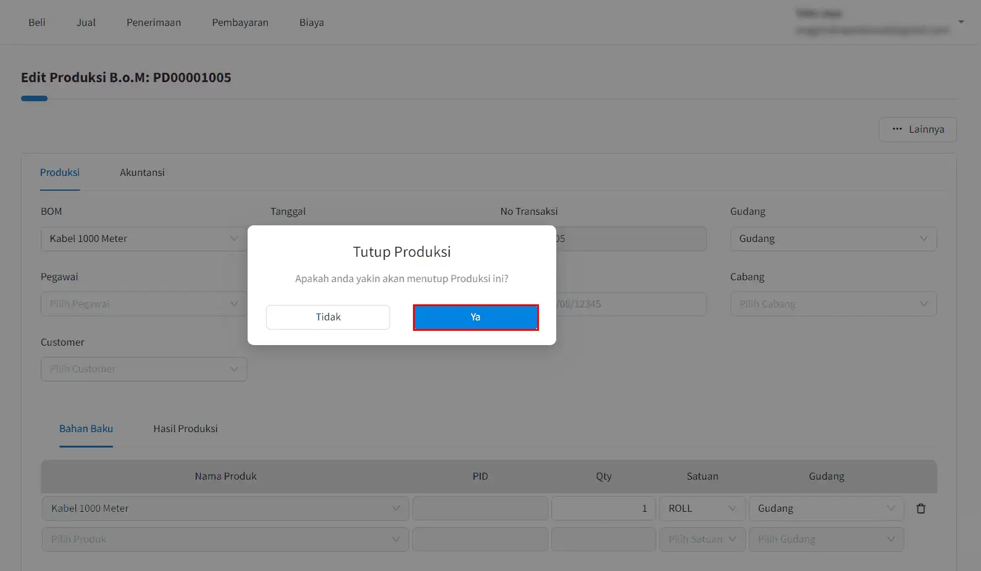
Task: Expand the Gudang dropdown in header form
Action: (x=833, y=239)
